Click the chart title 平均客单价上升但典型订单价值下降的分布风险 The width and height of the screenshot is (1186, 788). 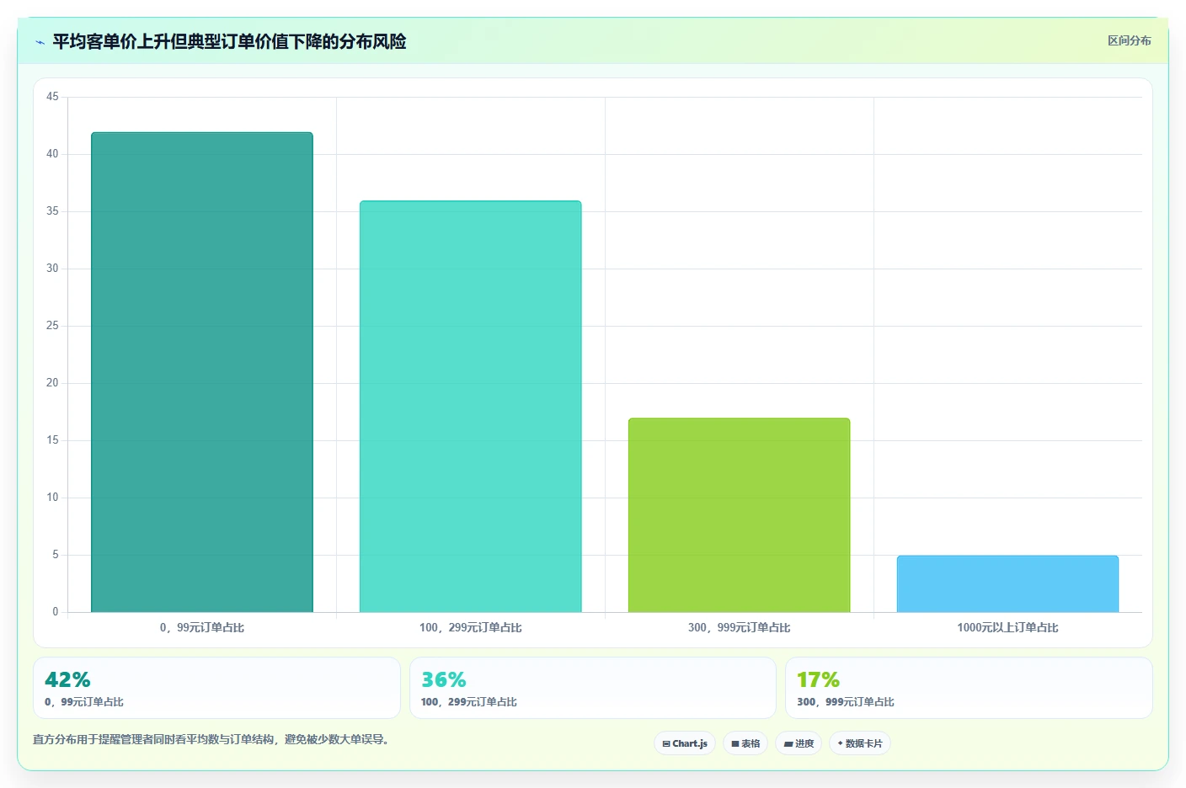point(229,41)
